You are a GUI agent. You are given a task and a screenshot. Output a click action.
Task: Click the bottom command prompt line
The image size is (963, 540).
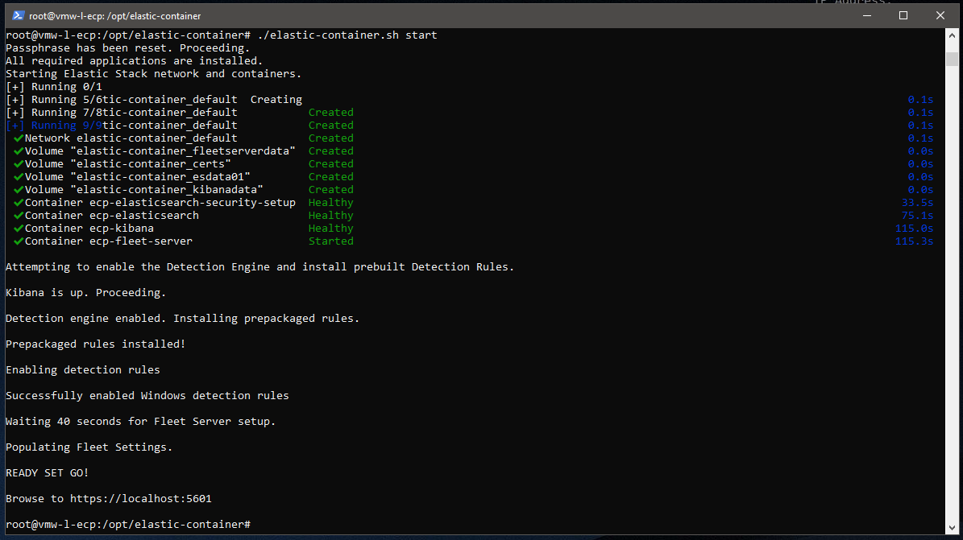(127, 525)
